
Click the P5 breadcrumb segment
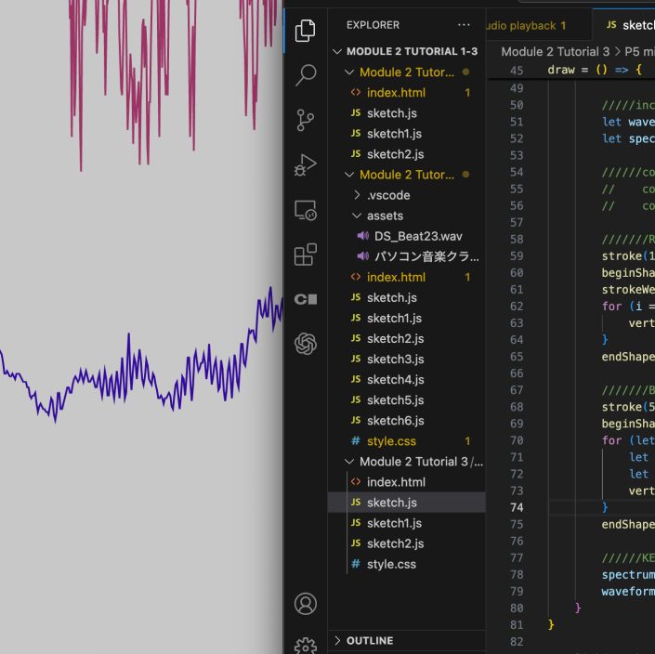[x=639, y=51]
